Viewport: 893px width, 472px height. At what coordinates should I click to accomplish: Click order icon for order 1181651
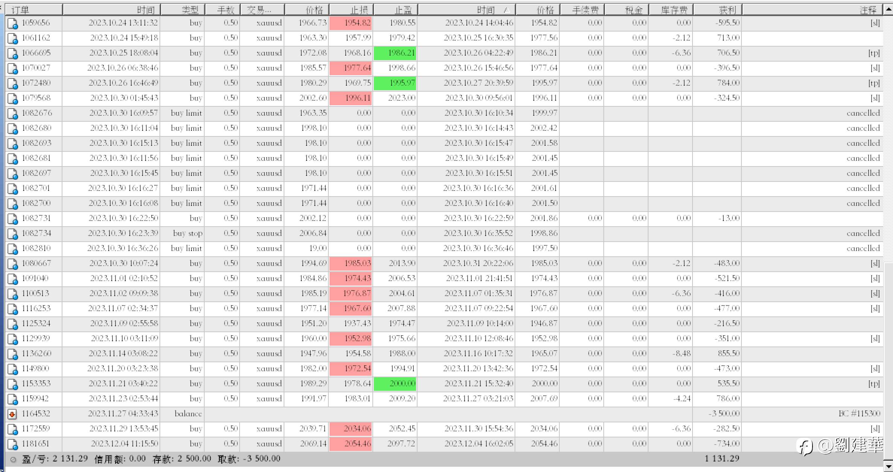(12, 444)
